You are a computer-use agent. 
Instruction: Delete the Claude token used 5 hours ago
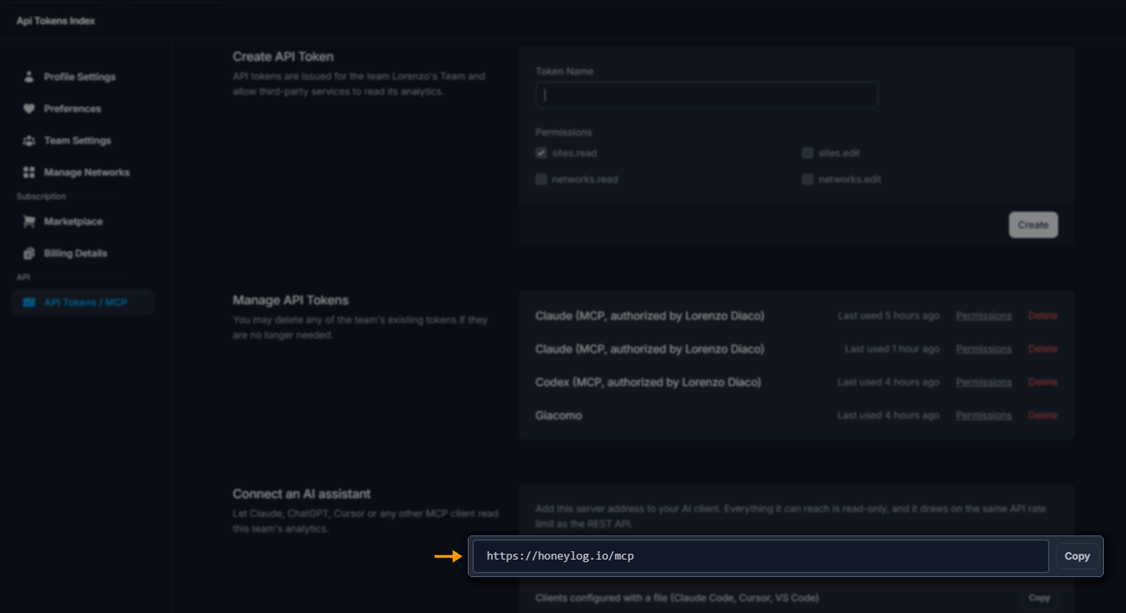[x=1043, y=315]
